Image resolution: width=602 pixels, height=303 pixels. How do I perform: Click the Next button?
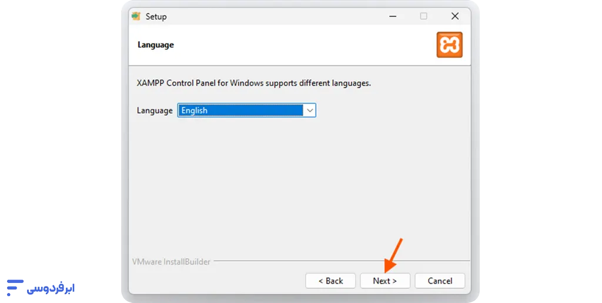pos(384,281)
